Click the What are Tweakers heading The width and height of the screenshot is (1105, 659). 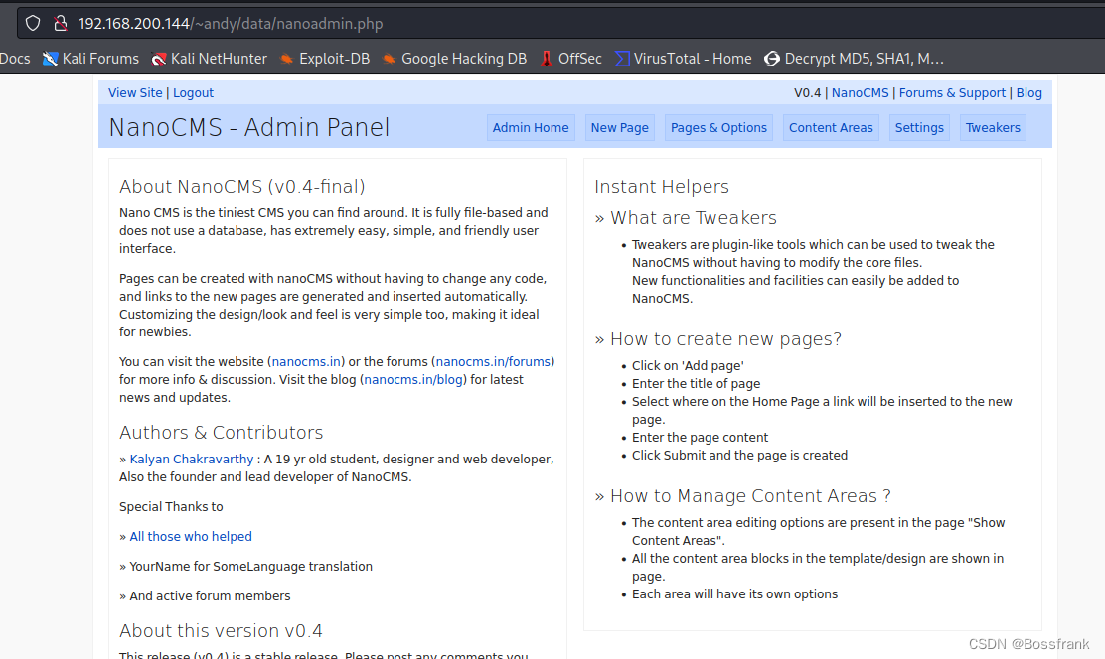[694, 218]
